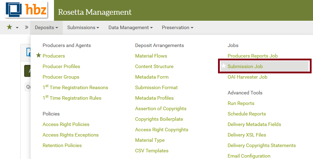Open Retention Policies link
Image resolution: width=313 pixels, height=159 pixels.
pos(62,145)
